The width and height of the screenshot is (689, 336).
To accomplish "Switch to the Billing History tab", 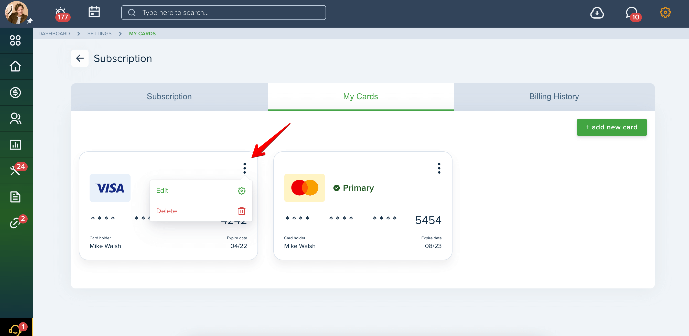I will [x=554, y=97].
